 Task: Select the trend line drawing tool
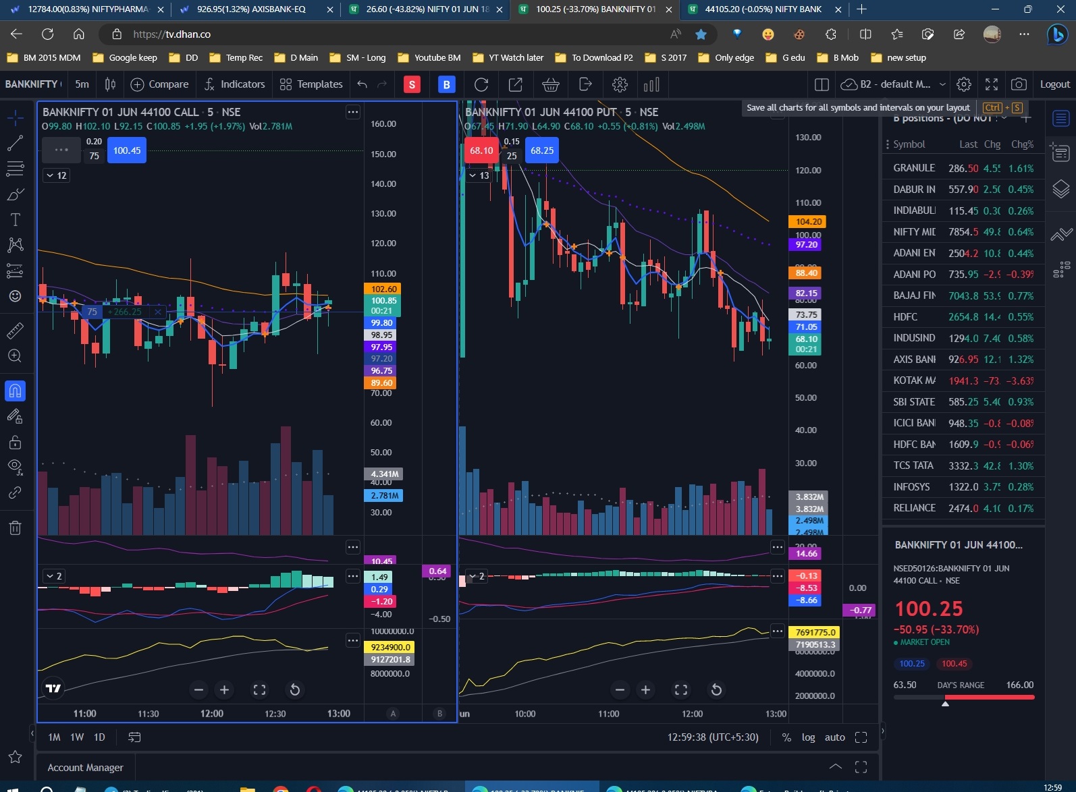pyautogui.click(x=15, y=143)
